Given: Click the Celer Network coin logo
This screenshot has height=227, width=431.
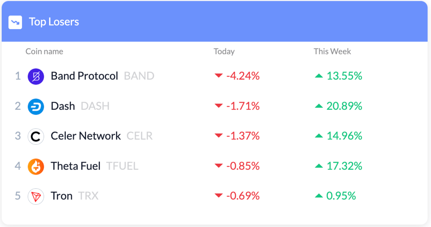Looking at the screenshot, I should (x=36, y=136).
